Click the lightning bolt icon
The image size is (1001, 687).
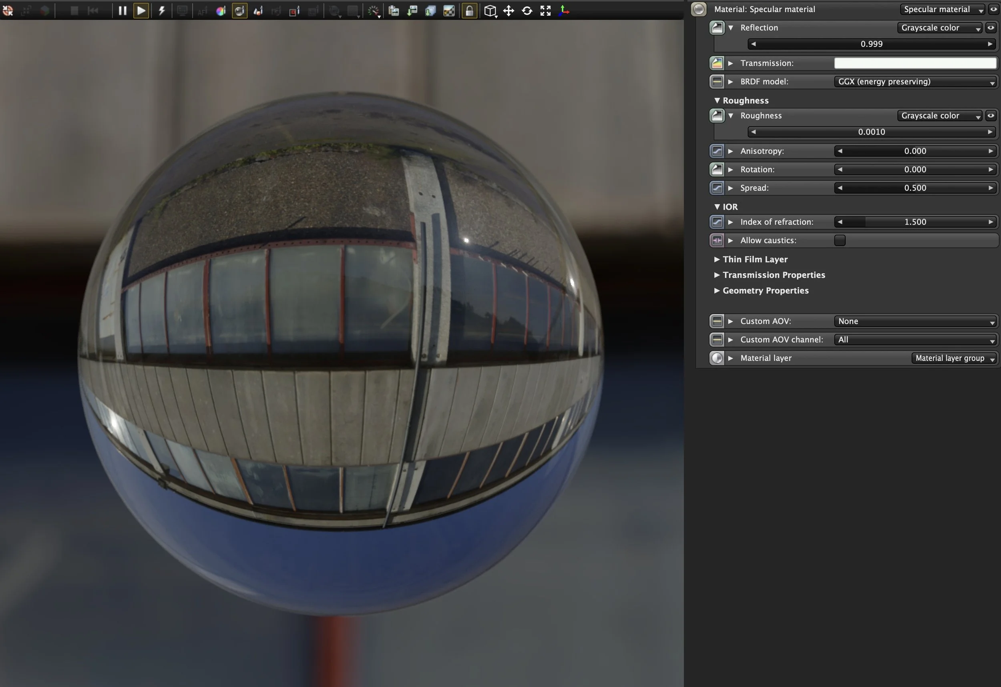pos(162,10)
